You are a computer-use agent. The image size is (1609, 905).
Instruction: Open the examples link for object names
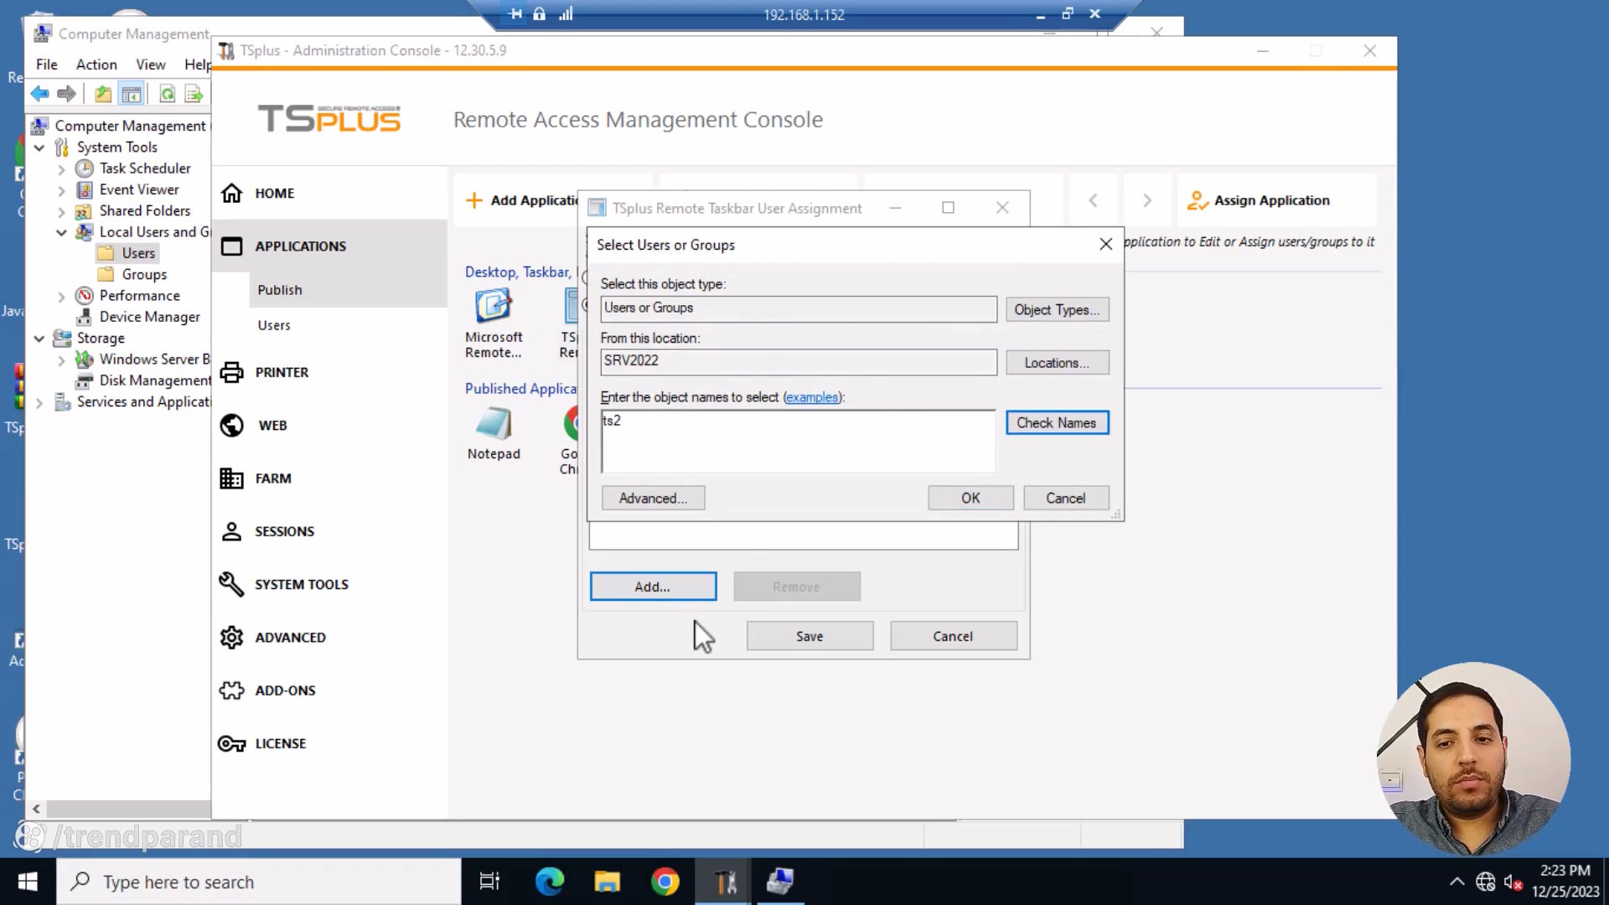812,396
